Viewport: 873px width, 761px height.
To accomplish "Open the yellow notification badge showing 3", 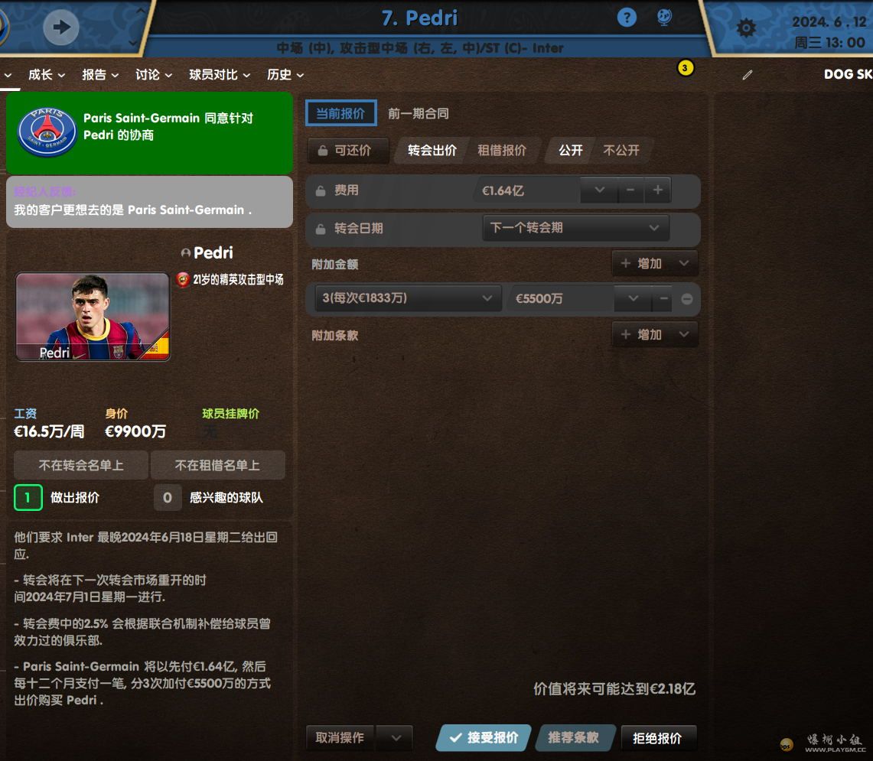I will pos(685,68).
